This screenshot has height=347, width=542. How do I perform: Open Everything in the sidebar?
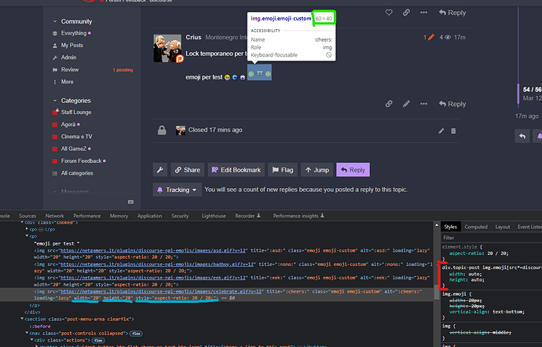(x=74, y=33)
